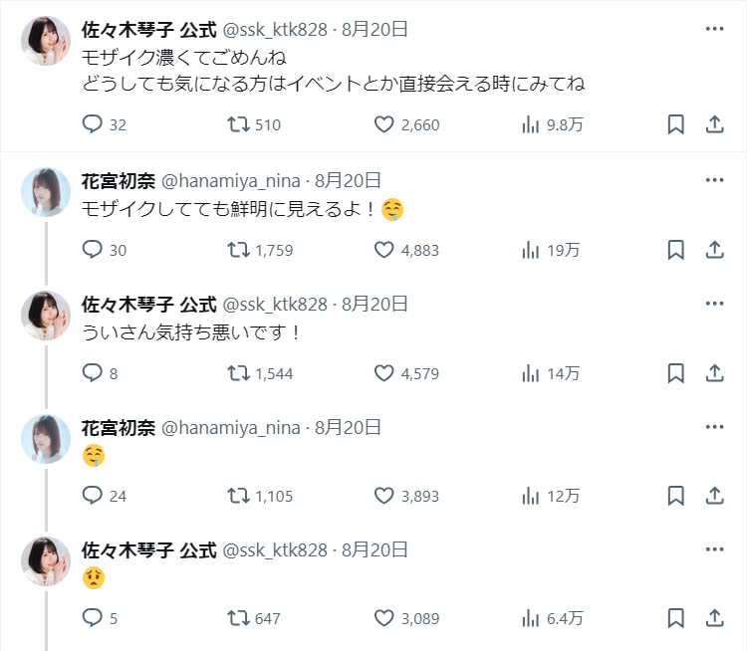This screenshot has width=747, height=651.
Task: Click 花宮初奈 avatar on the モザイクしてても tweet
Action: [x=46, y=192]
